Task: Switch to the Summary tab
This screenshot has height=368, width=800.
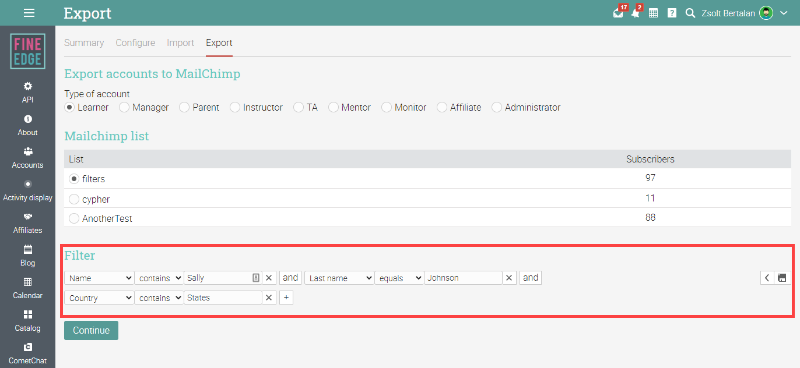Action: tap(84, 43)
